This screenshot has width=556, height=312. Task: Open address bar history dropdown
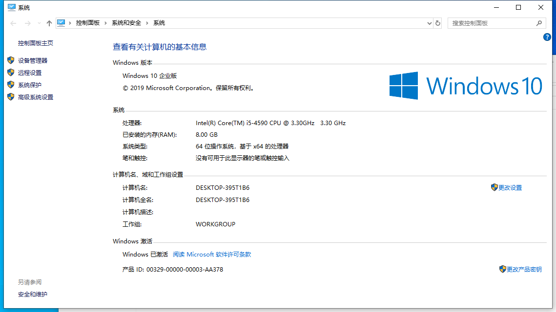tap(430, 23)
